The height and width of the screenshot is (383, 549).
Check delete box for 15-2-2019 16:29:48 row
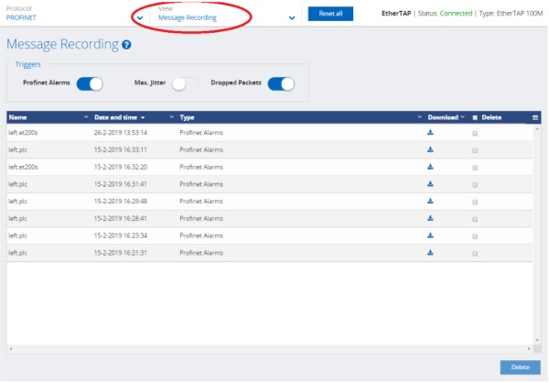click(475, 202)
